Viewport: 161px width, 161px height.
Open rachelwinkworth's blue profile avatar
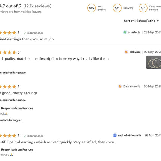[x=115, y=135]
